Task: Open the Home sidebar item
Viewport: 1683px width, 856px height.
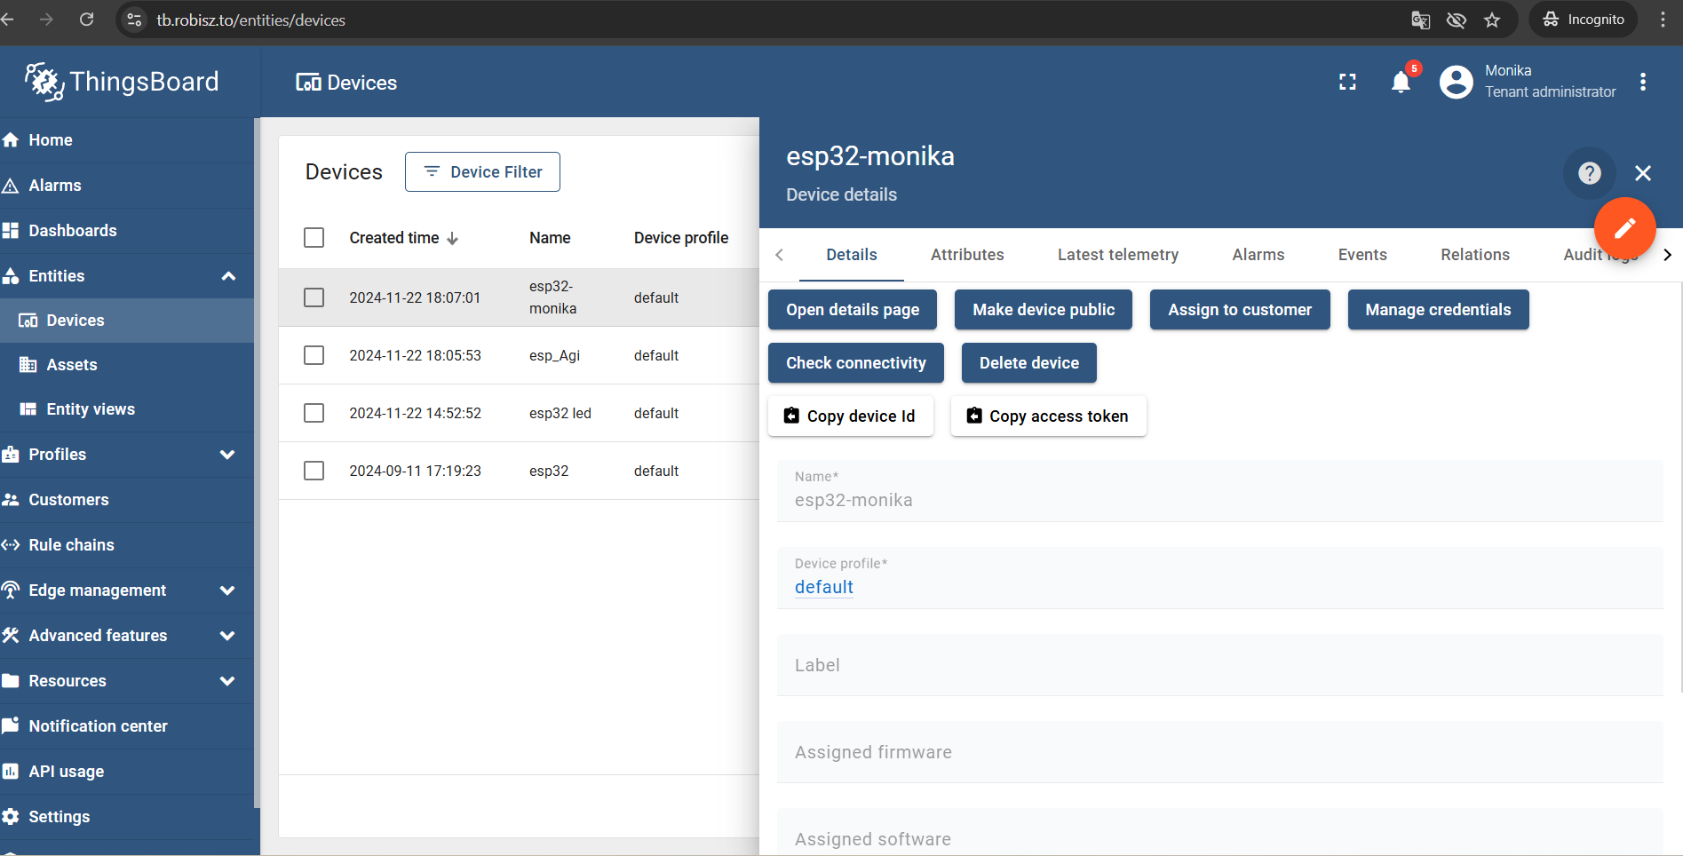Action: pyautogui.click(x=127, y=140)
